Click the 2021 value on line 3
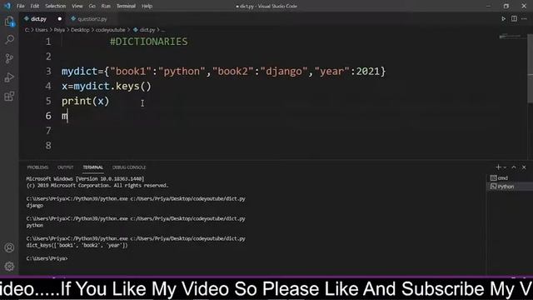Screen dimensions: 533x300 click(368, 72)
